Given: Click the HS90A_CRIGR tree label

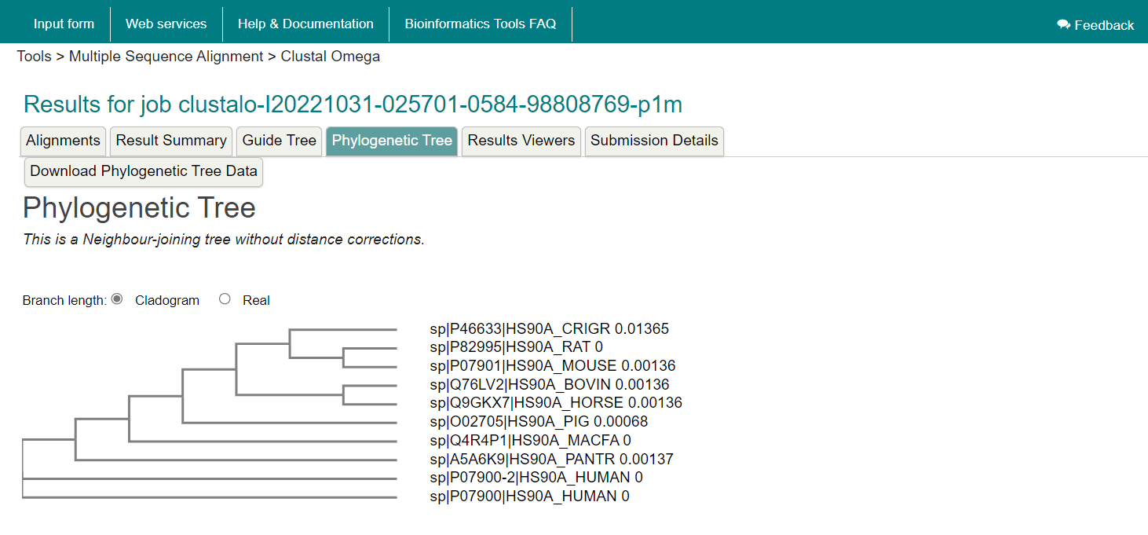Looking at the screenshot, I should click(x=550, y=328).
